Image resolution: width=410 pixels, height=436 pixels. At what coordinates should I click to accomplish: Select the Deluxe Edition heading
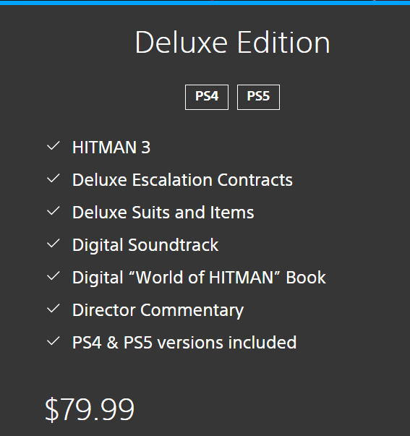233,42
